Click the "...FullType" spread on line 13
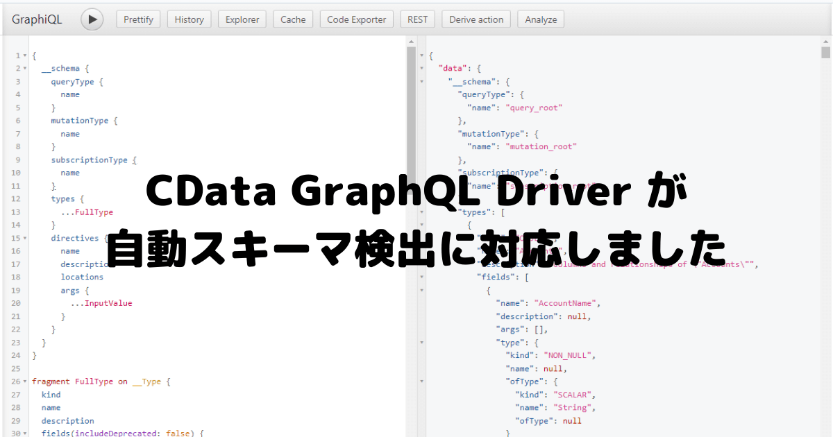Screen dimensions: 833x437 click(87, 212)
